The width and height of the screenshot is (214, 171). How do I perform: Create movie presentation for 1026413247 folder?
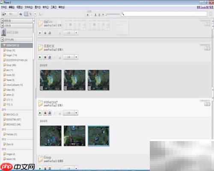[x=50, y=113]
